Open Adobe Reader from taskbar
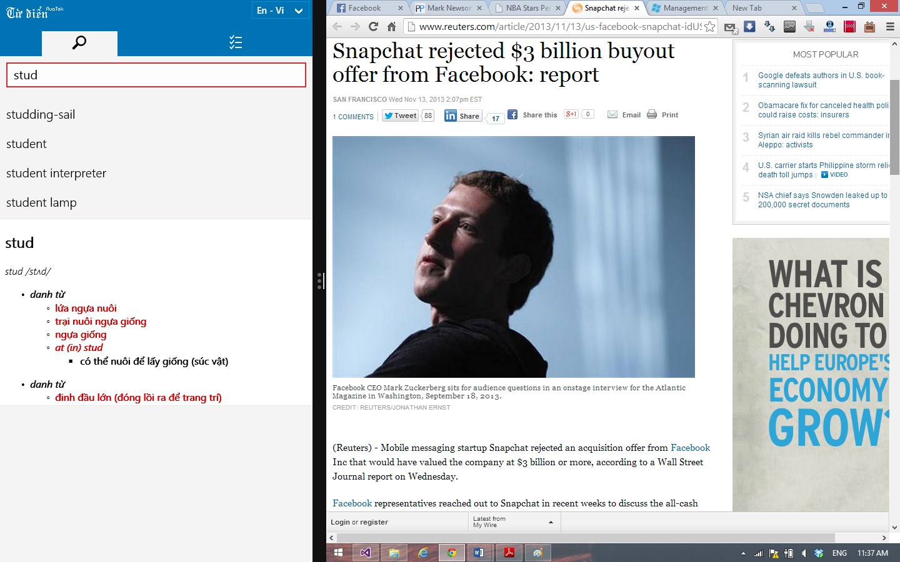The height and width of the screenshot is (562, 900). pos(509,553)
